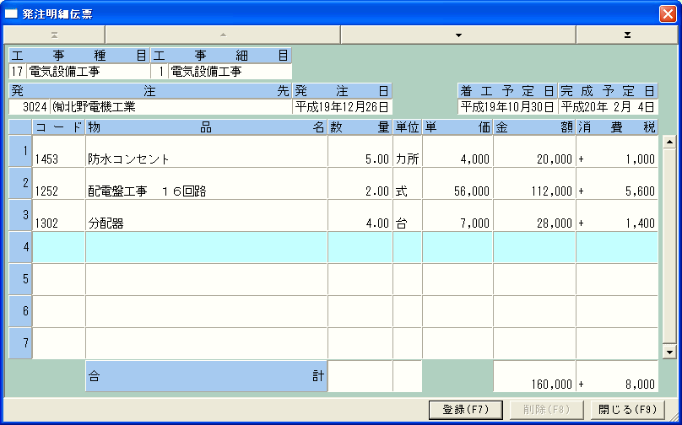This screenshot has width=682, height=425.
Task: Click unit price cell 7,000 for 分配器
Action: (457, 223)
